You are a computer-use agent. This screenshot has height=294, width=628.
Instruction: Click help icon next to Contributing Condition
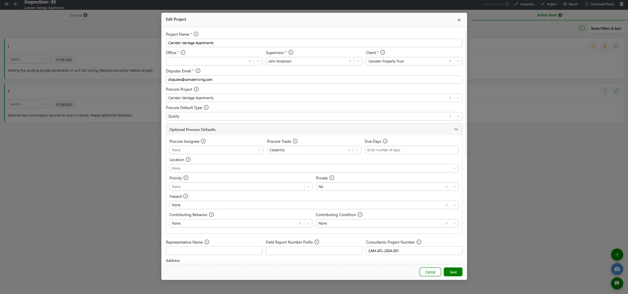coord(360,214)
